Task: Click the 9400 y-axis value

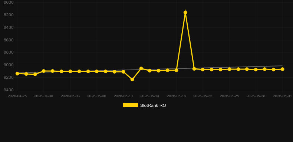Action: point(9,90)
